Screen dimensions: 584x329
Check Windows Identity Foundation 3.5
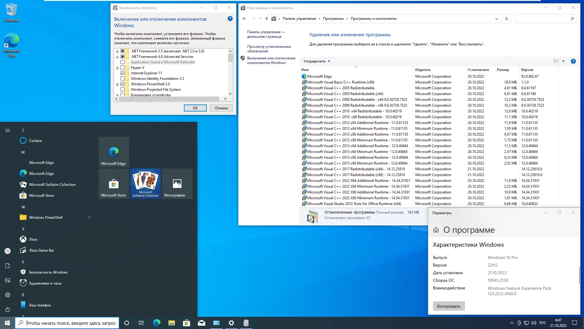click(123, 79)
